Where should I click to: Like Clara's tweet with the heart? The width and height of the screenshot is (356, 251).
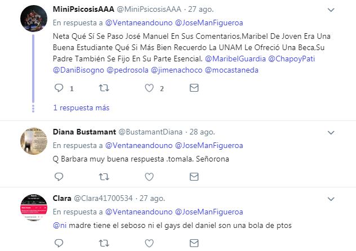149,243
